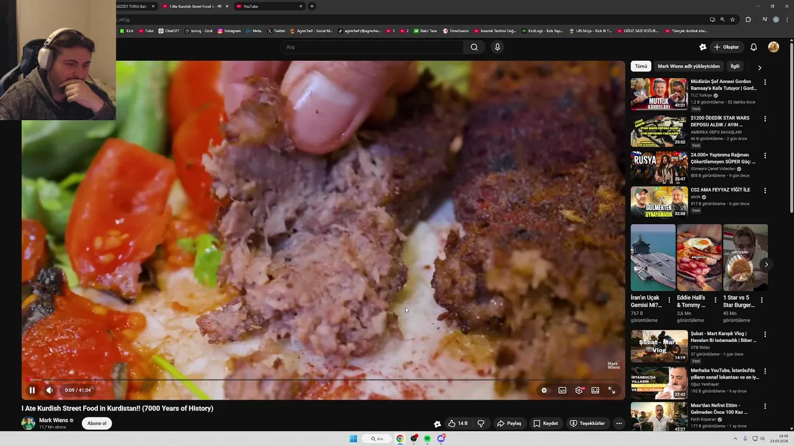Click the sparkle icon left of Oluştur
The image size is (794, 446).
pyautogui.click(x=703, y=47)
